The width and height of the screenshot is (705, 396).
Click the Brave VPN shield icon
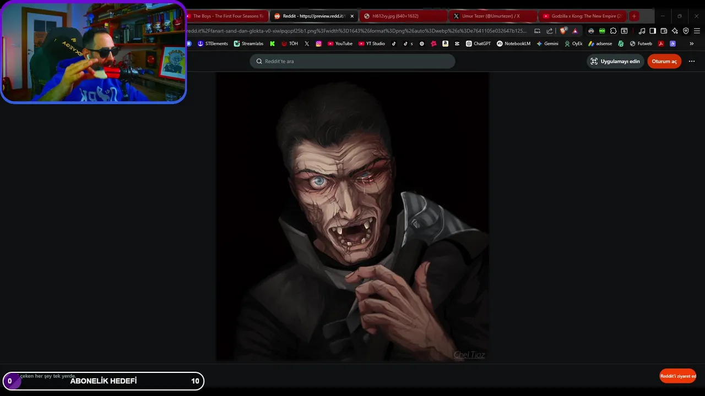coord(686,31)
